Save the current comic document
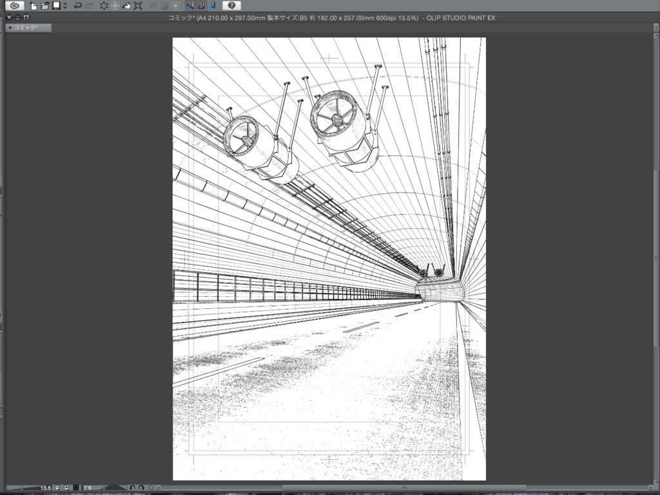 [57, 6]
